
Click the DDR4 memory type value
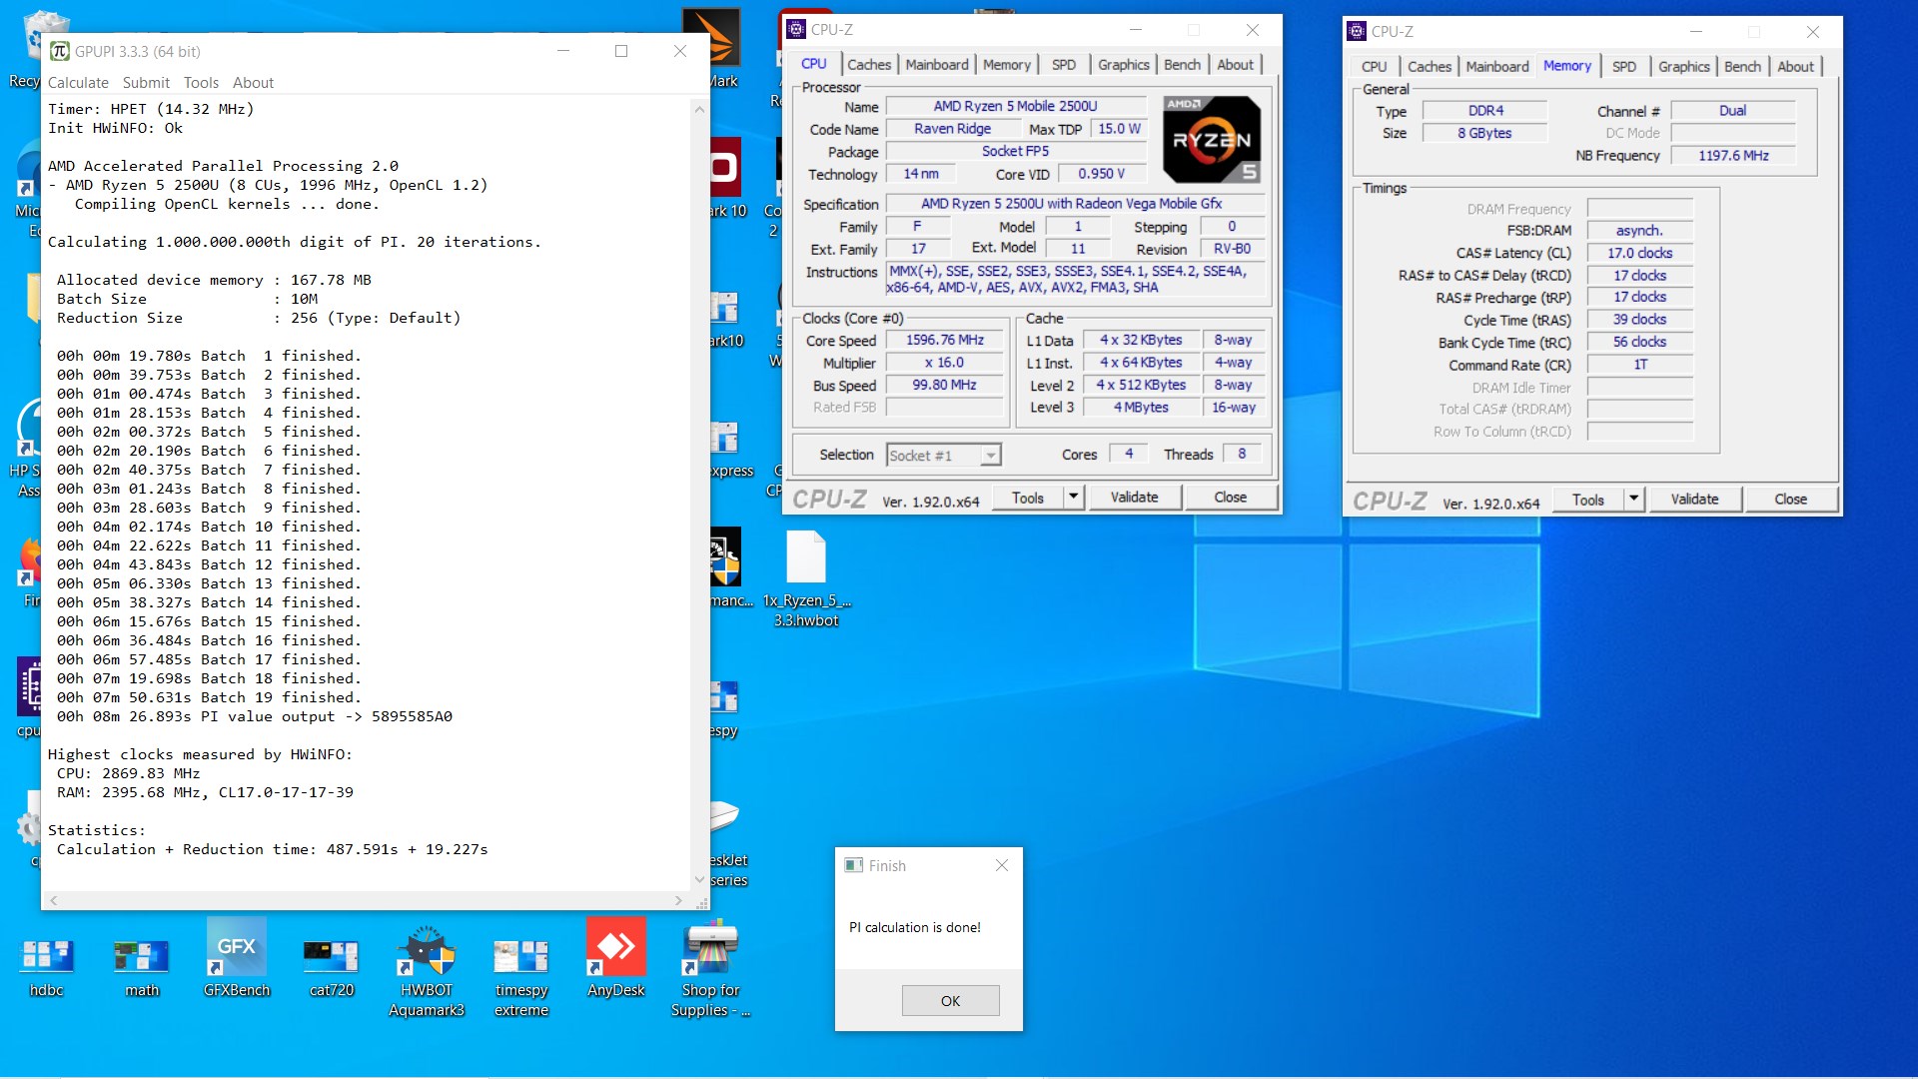coord(1485,110)
